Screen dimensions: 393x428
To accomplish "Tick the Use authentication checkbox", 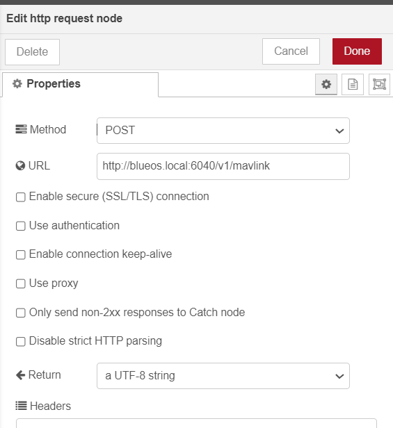I will click(21, 226).
